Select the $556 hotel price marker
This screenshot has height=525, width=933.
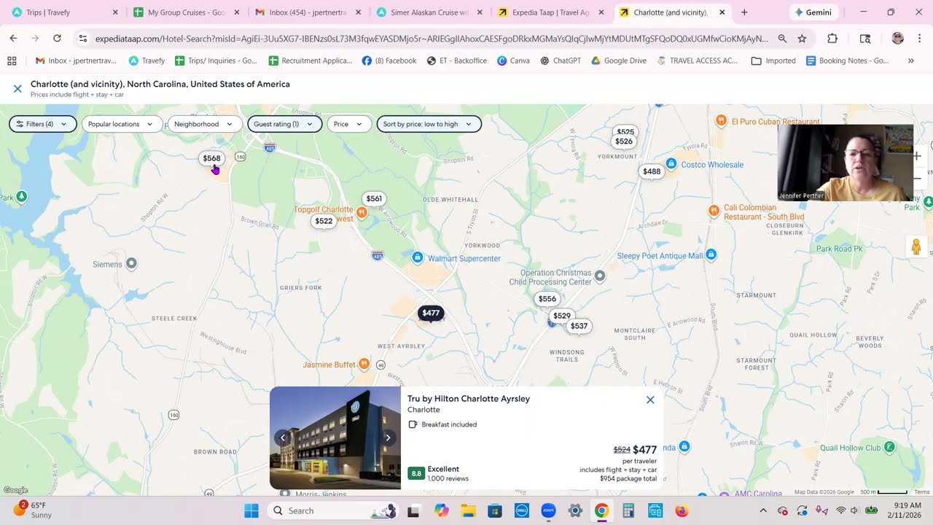547,298
